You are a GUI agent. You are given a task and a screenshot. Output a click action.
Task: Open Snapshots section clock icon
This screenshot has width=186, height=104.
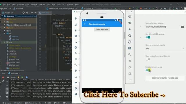click(76, 77)
